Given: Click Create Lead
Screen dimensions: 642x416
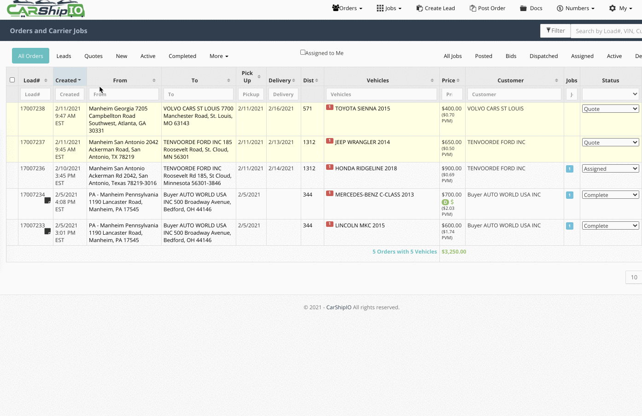Looking at the screenshot, I should tap(436, 8).
